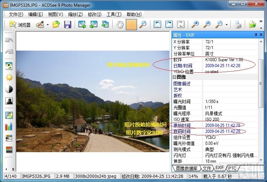
Task: Save image with floppy disk icon
Action: (68, 25)
